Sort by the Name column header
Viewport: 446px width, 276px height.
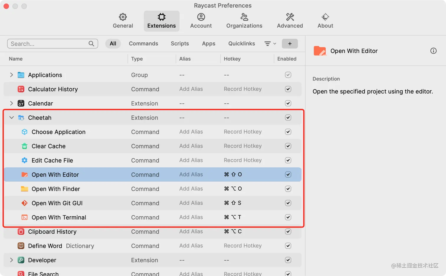[x=16, y=59]
